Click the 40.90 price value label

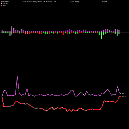point(124,96)
